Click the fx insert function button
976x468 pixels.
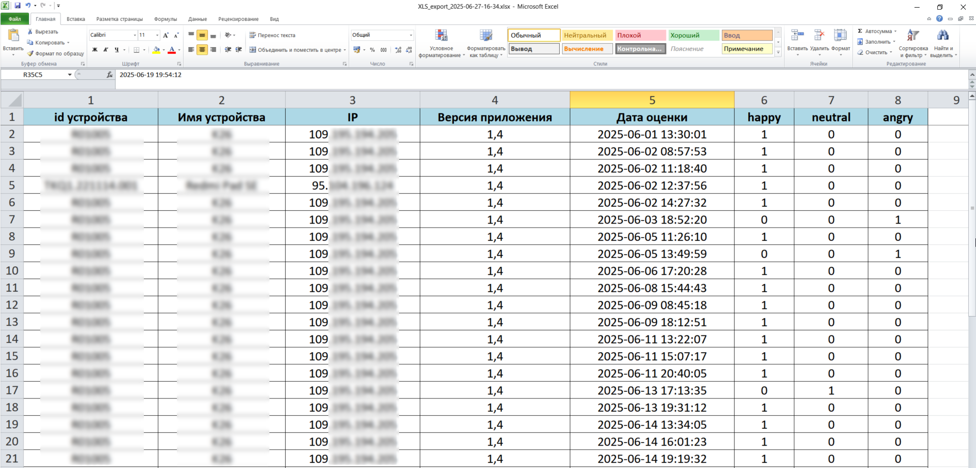109,75
